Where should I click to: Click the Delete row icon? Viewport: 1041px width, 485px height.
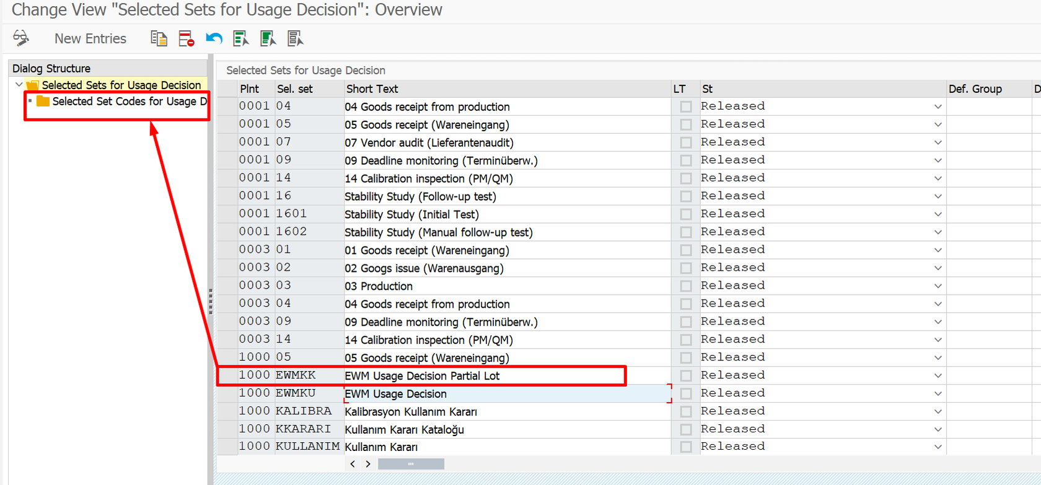pos(186,38)
